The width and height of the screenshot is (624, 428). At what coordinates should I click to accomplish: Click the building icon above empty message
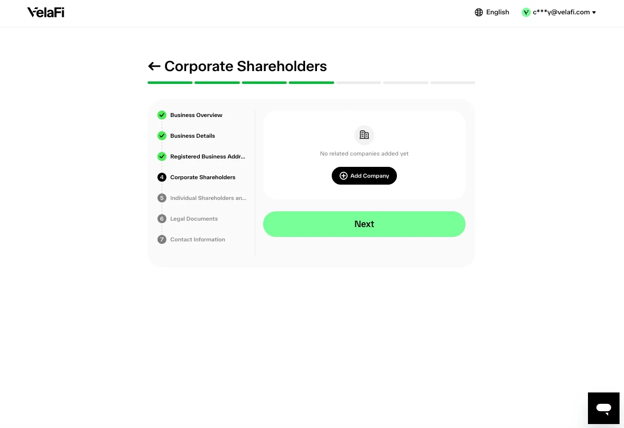364,135
